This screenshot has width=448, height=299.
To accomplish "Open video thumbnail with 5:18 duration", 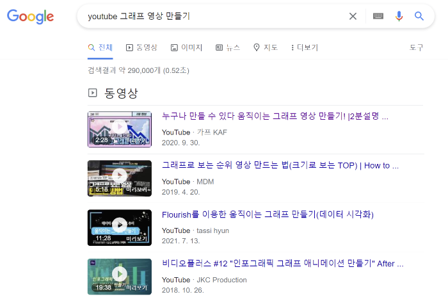I will pos(120,179).
